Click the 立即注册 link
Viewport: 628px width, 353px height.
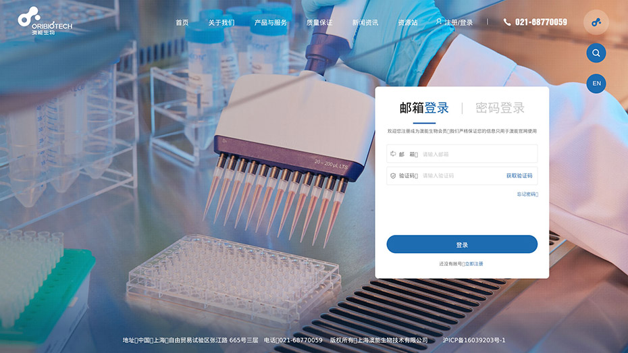click(x=474, y=264)
